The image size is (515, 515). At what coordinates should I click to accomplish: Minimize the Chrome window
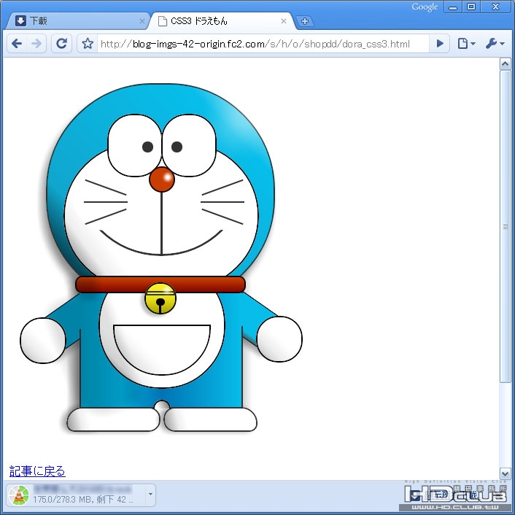click(x=453, y=7)
